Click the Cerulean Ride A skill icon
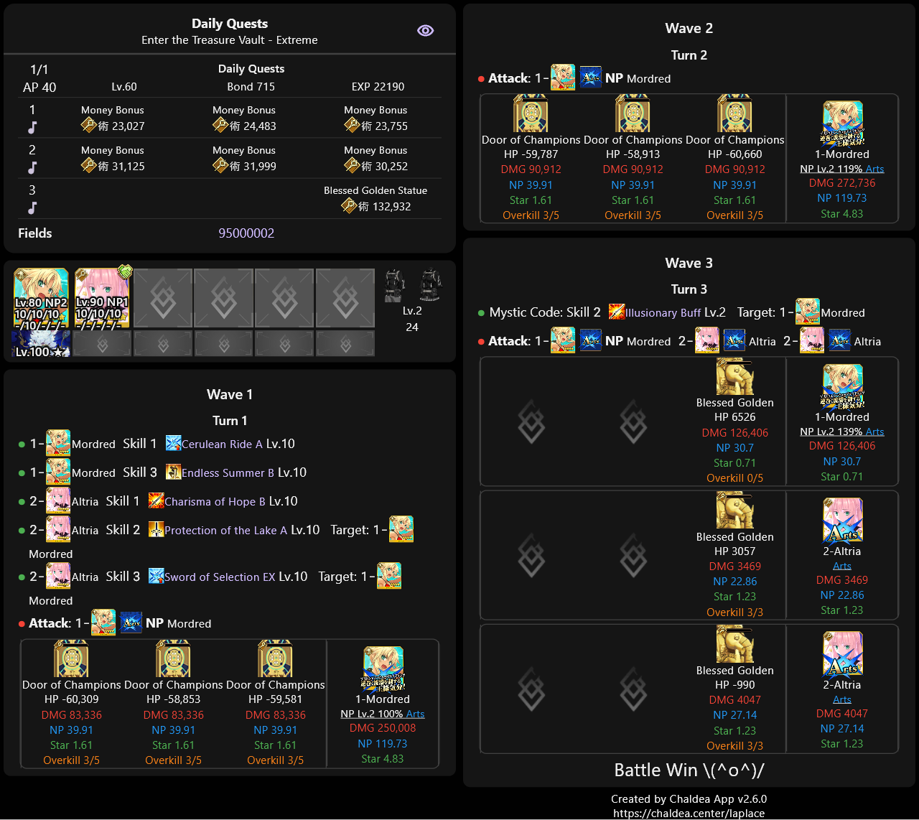Image resolution: width=919 pixels, height=820 pixels. click(173, 444)
